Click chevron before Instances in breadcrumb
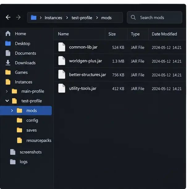Screen dimensions: 190x189 coord(41,18)
